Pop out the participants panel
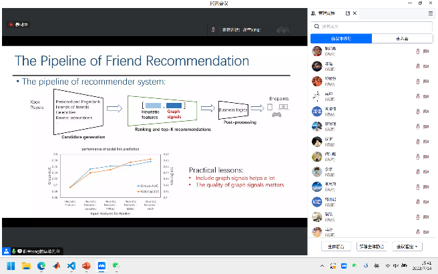The image size is (438, 274). click(x=347, y=13)
